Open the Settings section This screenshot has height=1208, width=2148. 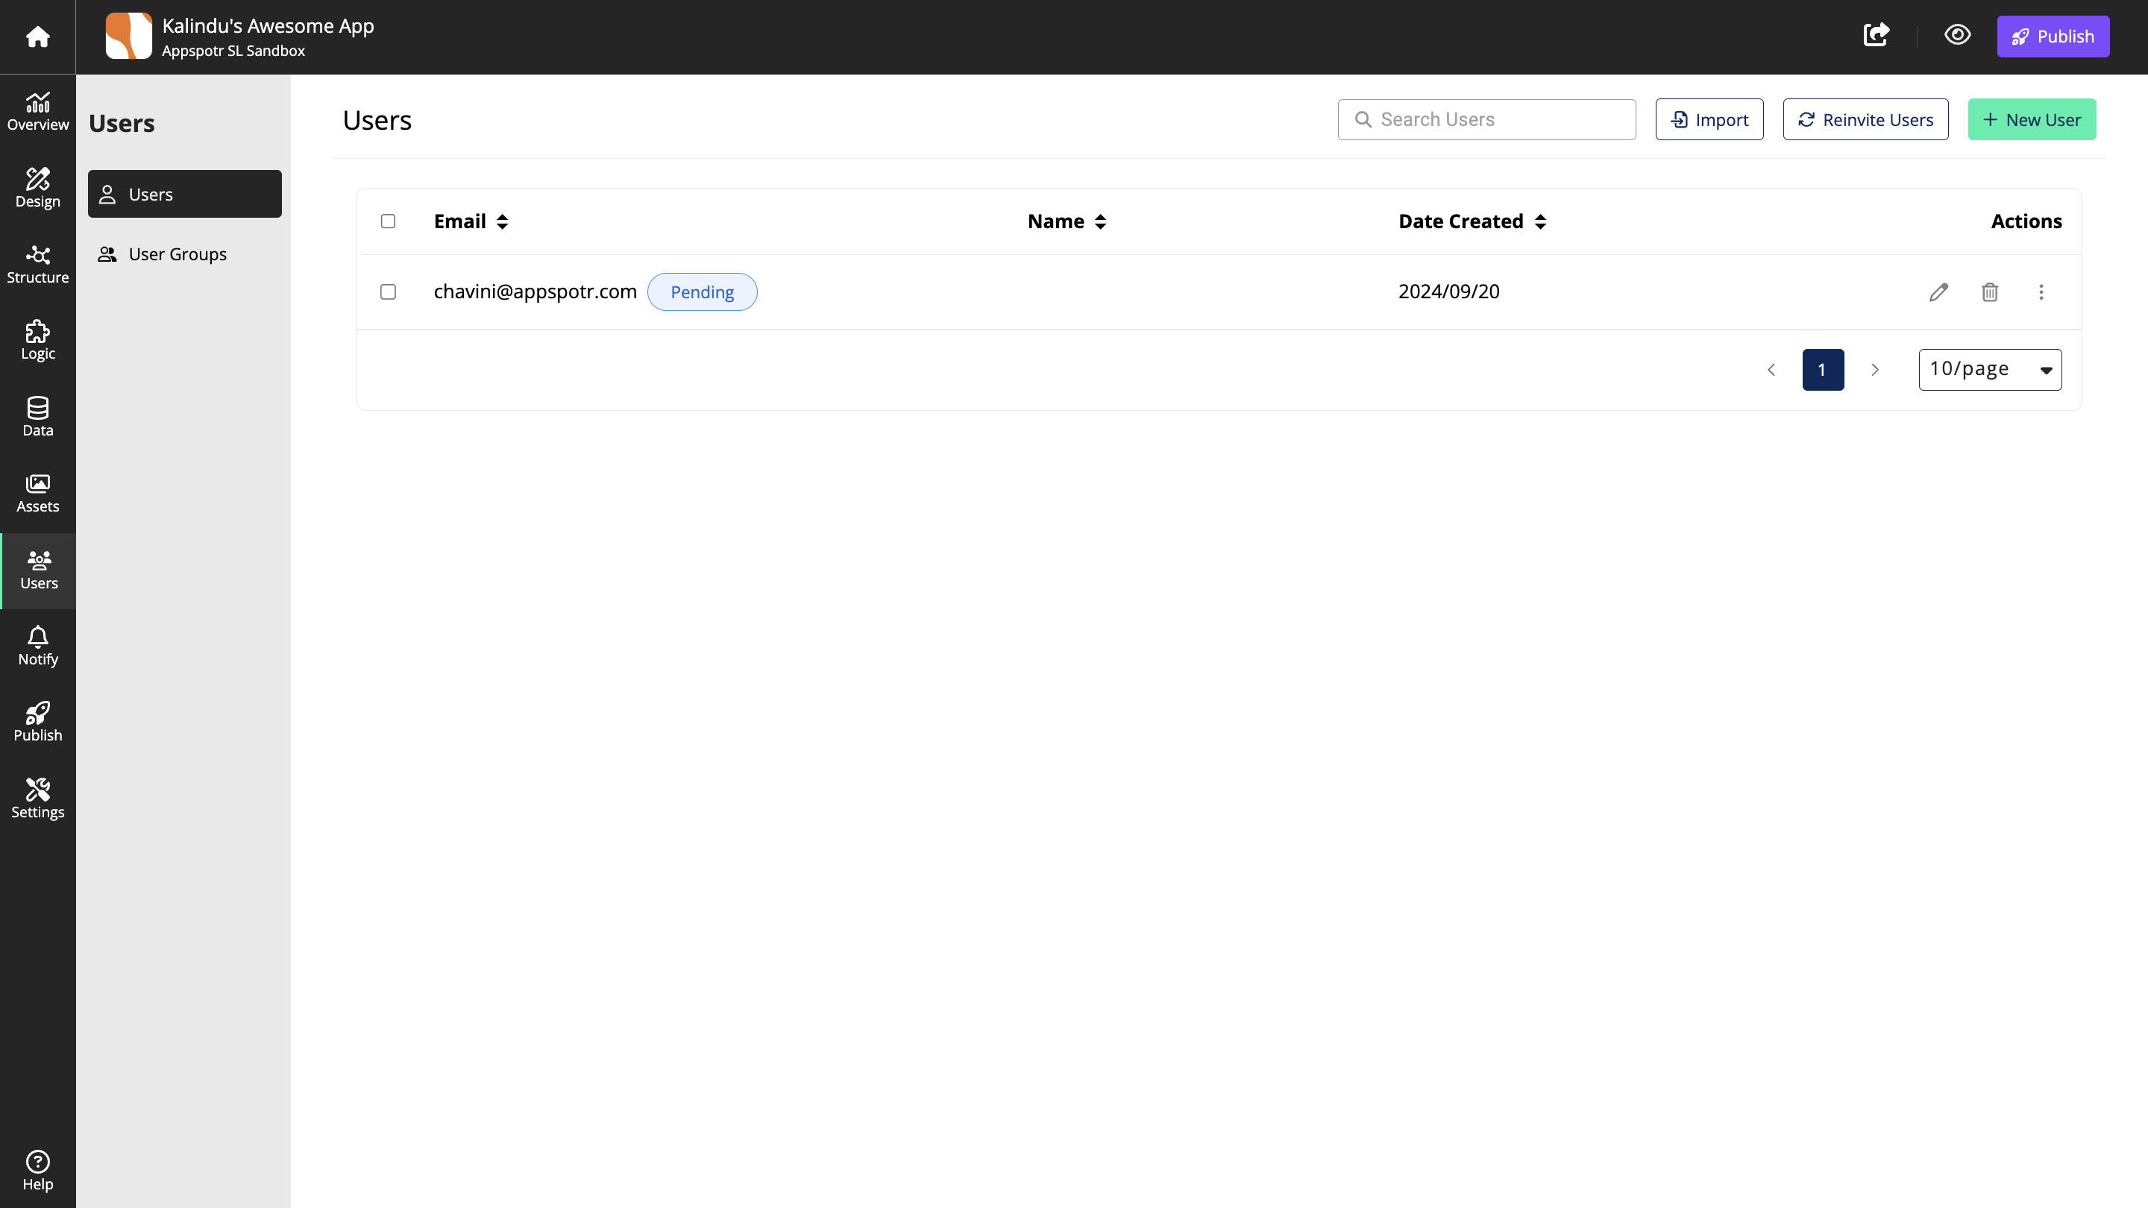37,799
